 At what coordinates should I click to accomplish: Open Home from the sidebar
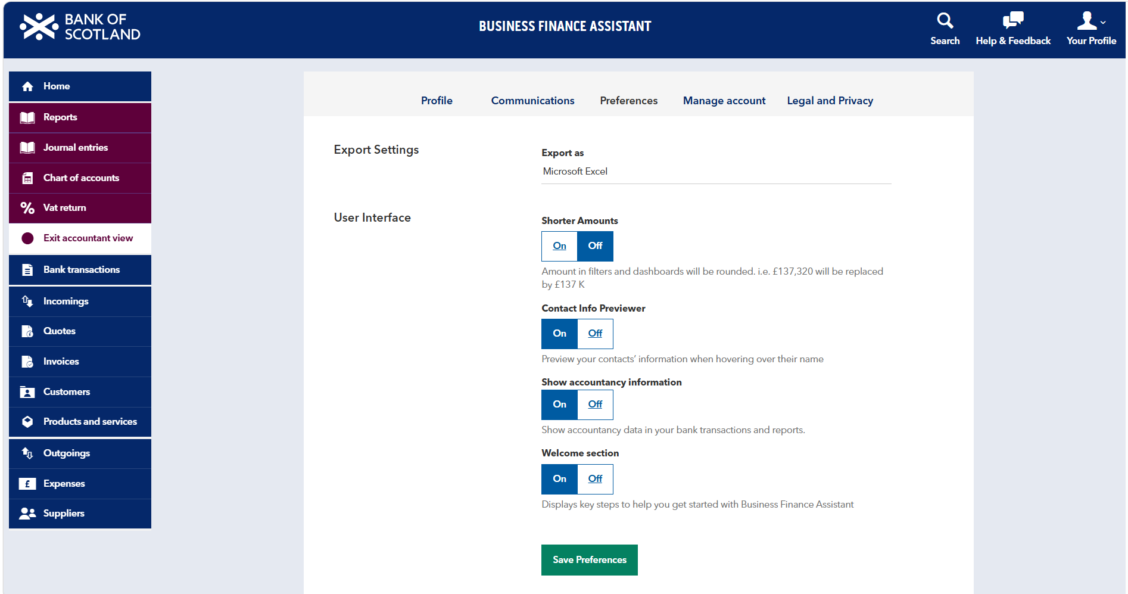(x=80, y=86)
